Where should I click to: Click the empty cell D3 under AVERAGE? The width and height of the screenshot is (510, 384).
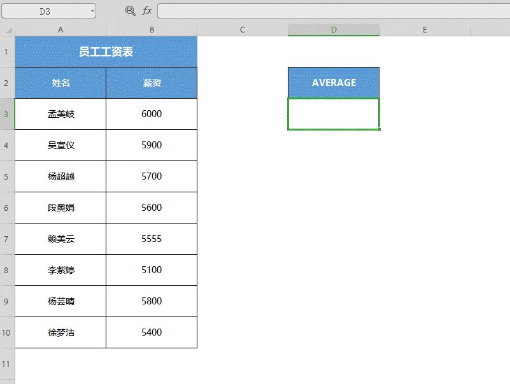[334, 114]
